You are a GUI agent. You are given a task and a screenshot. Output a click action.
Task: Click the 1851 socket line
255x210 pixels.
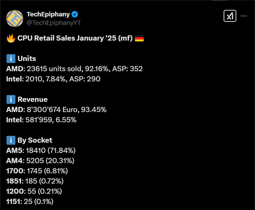(x=35, y=181)
